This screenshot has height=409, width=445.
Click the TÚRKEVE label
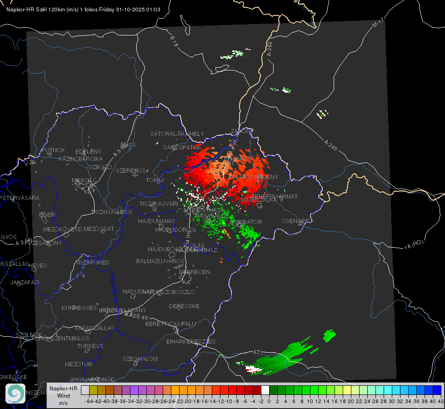[90, 346]
